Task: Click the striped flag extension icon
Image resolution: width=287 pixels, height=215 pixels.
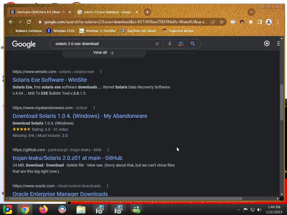Action: tap(233, 22)
